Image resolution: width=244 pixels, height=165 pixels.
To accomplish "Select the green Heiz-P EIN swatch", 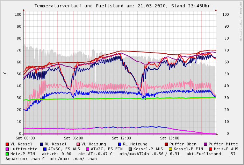I will pos(7,154).
